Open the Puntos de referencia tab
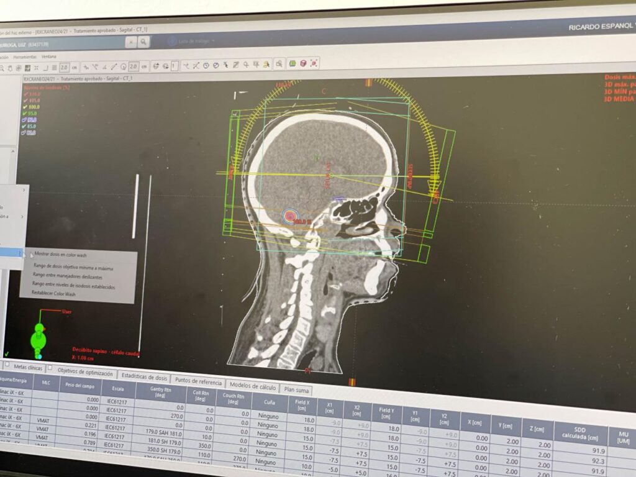 [x=198, y=380]
